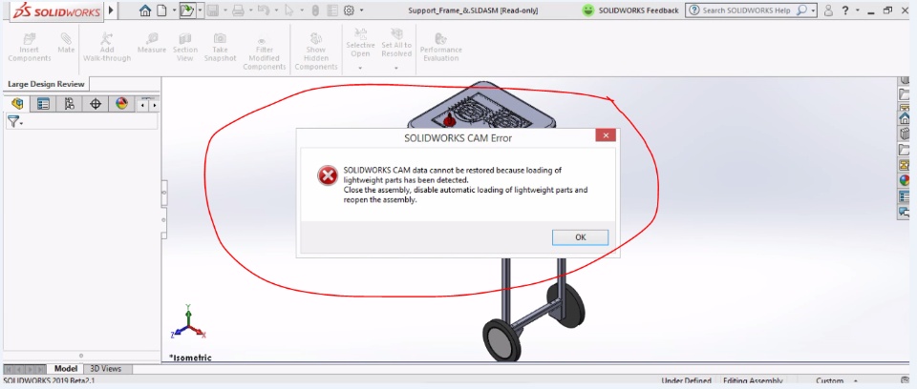This screenshot has height=389, width=917.
Task: Switch to the ConfigurationManager tab
Action: (69, 104)
